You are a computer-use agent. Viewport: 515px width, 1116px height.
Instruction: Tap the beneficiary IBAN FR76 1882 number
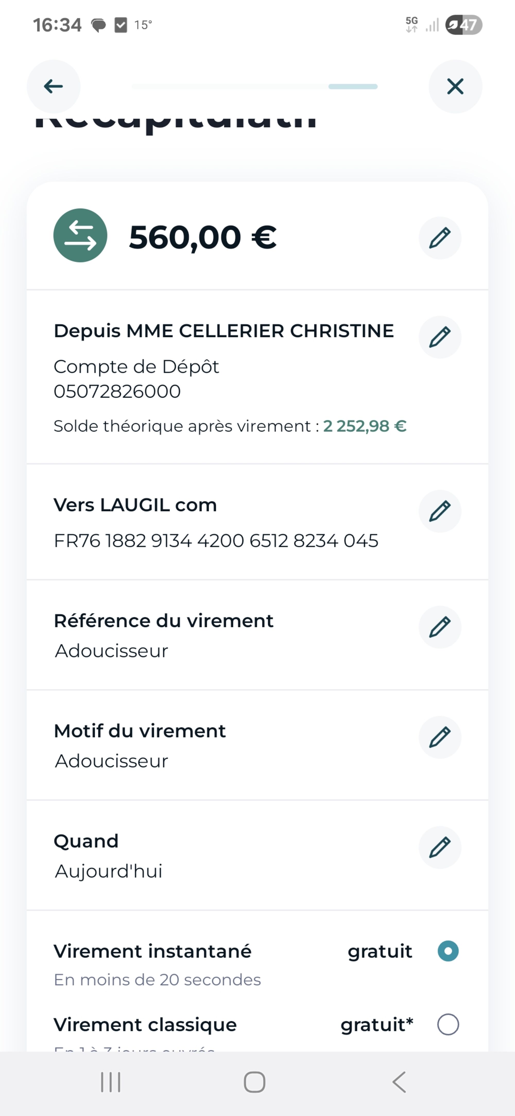click(x=216, y=541)
